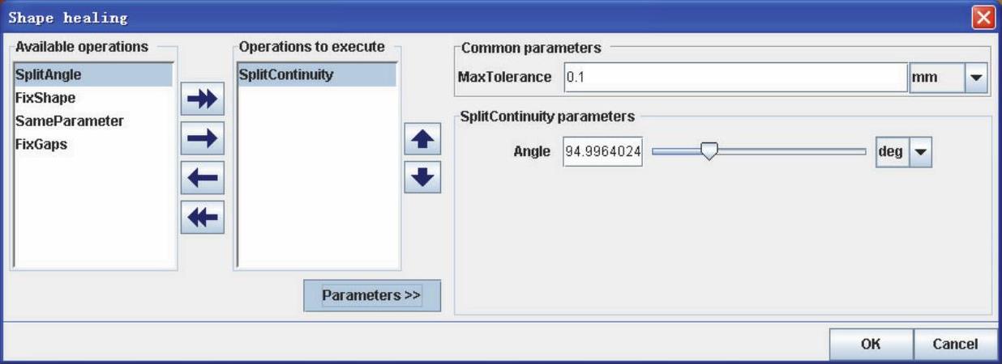Select SplitAngle in Available operations
Screen dimensions: 1002x364
click(x=93, y=75)
